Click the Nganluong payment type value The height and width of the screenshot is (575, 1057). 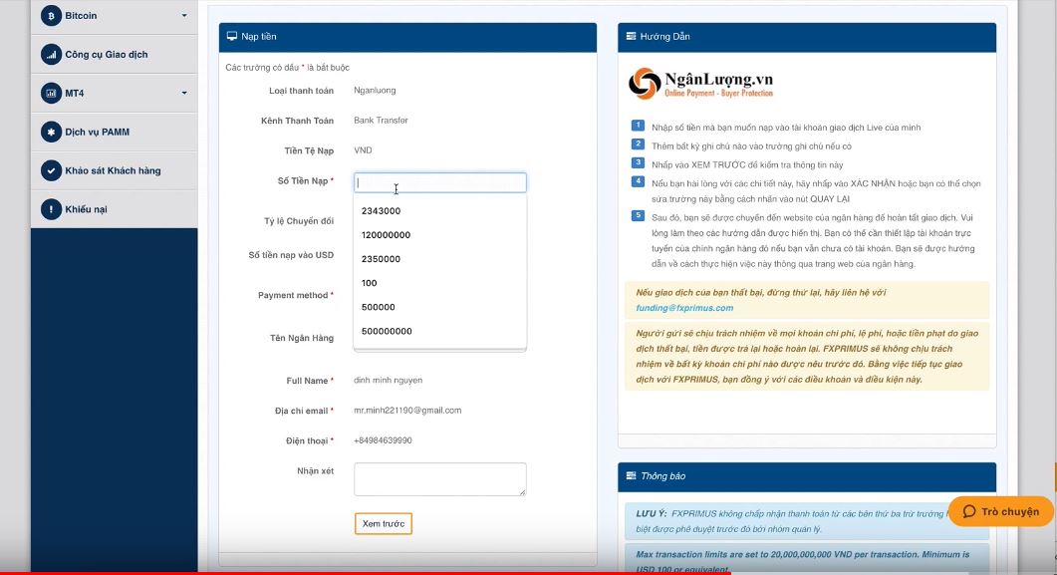pos(375,91)
